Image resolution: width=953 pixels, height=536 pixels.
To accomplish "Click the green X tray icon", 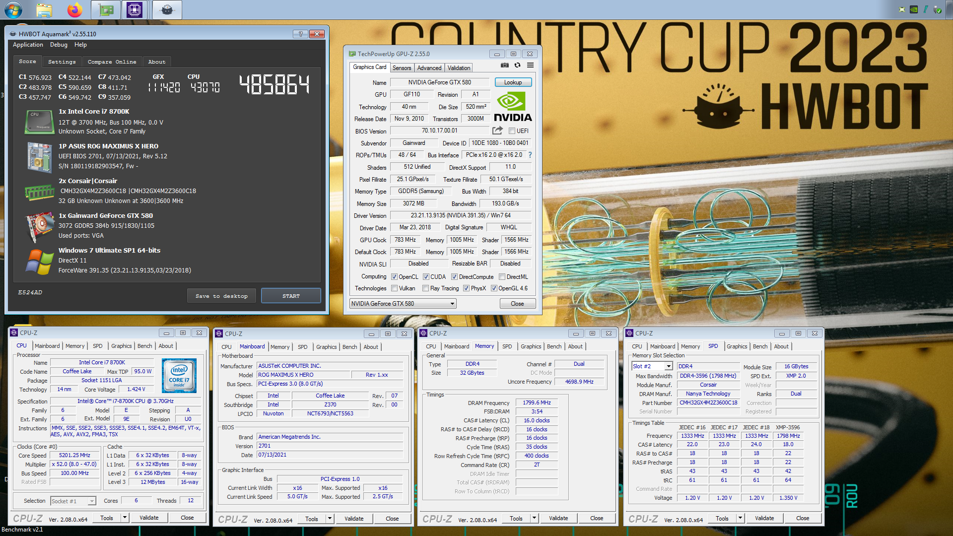I will coord(902,9).
